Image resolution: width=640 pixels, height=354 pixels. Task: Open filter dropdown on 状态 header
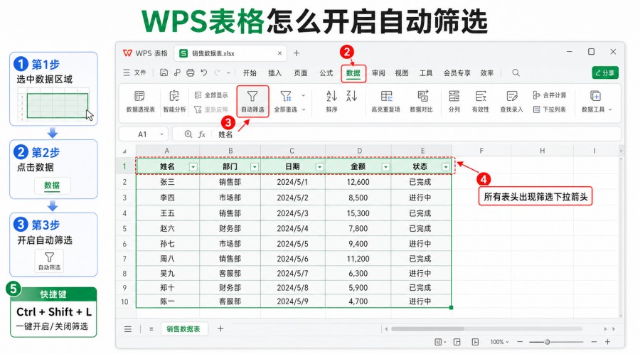(x=446, y=167)
